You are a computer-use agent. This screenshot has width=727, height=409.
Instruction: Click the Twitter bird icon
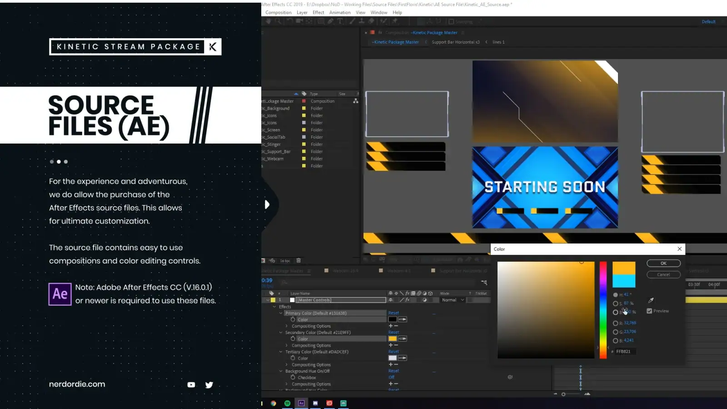(x=209, y=385)
